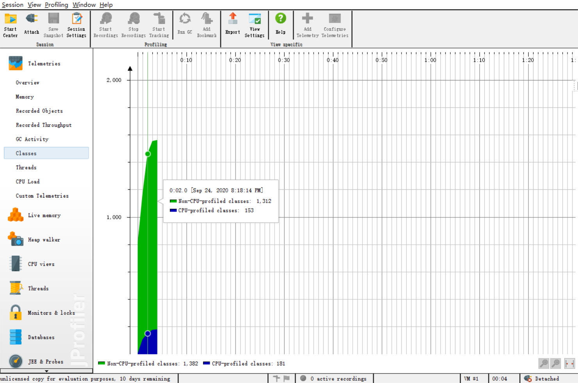Open the Profiling menu
This screenshot has height=383, width=578.
[x=56, y=5]
